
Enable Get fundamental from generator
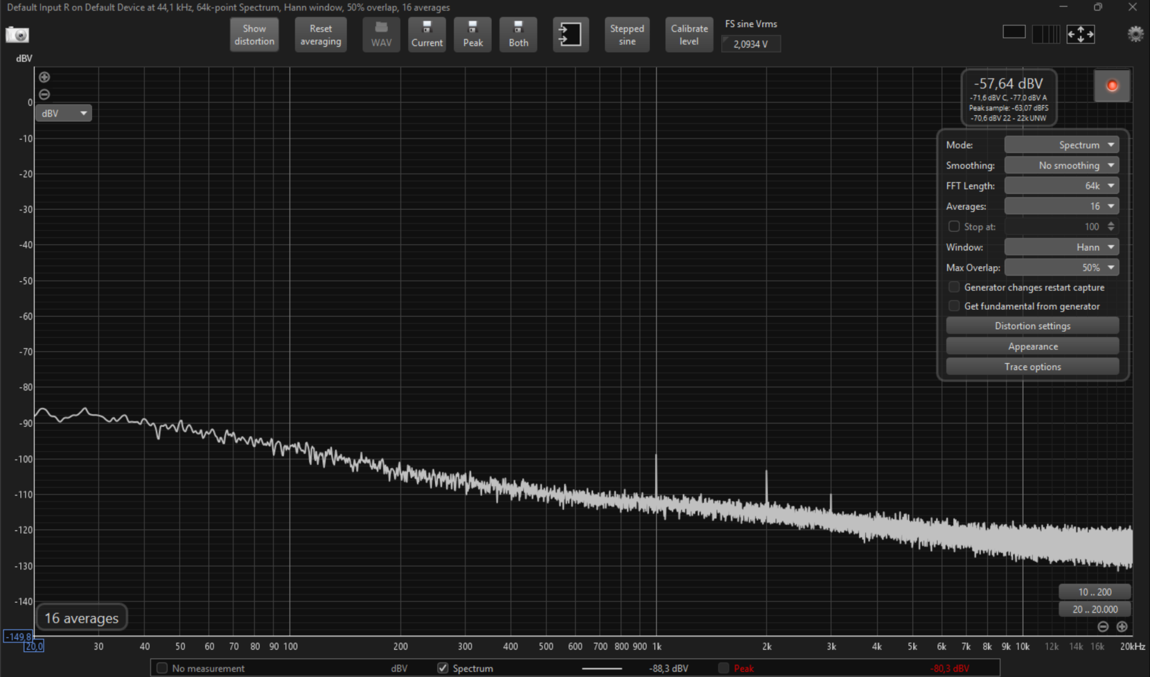point(954,306)
